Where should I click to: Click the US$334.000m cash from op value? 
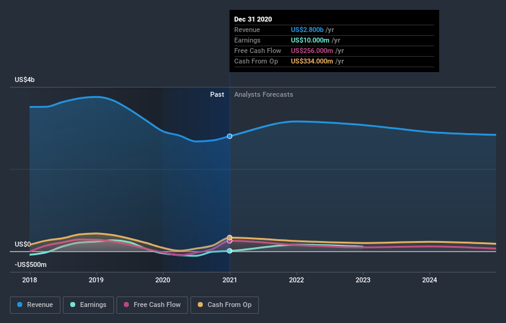click(312, 61)
